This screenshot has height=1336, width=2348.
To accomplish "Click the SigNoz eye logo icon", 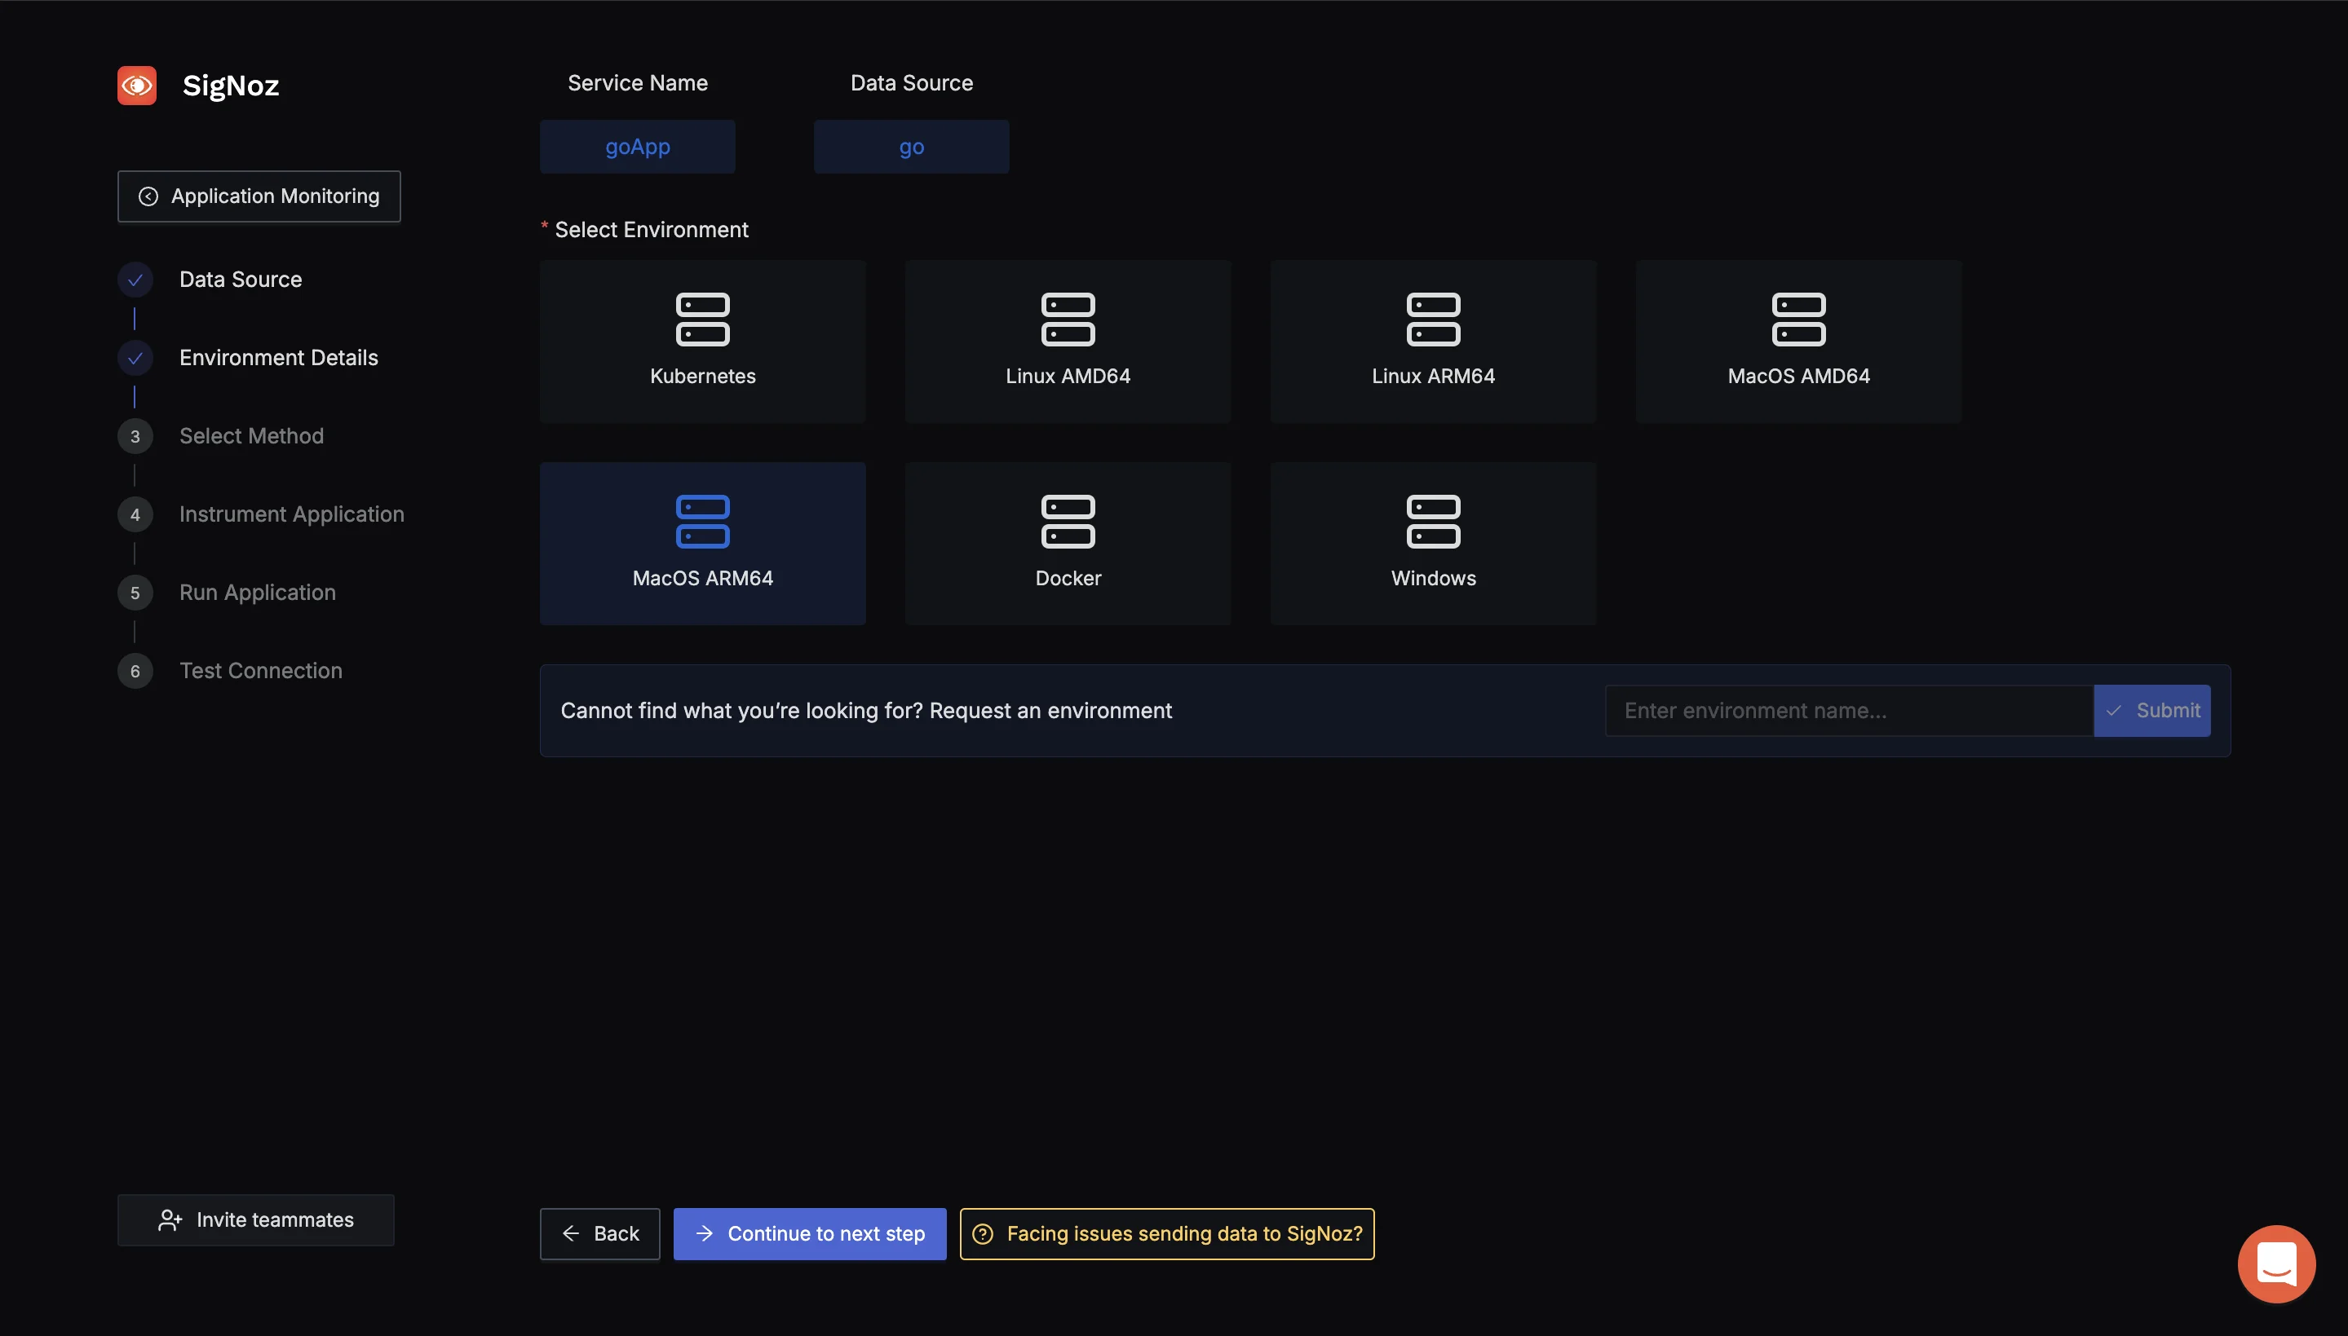I will [137, 86].
